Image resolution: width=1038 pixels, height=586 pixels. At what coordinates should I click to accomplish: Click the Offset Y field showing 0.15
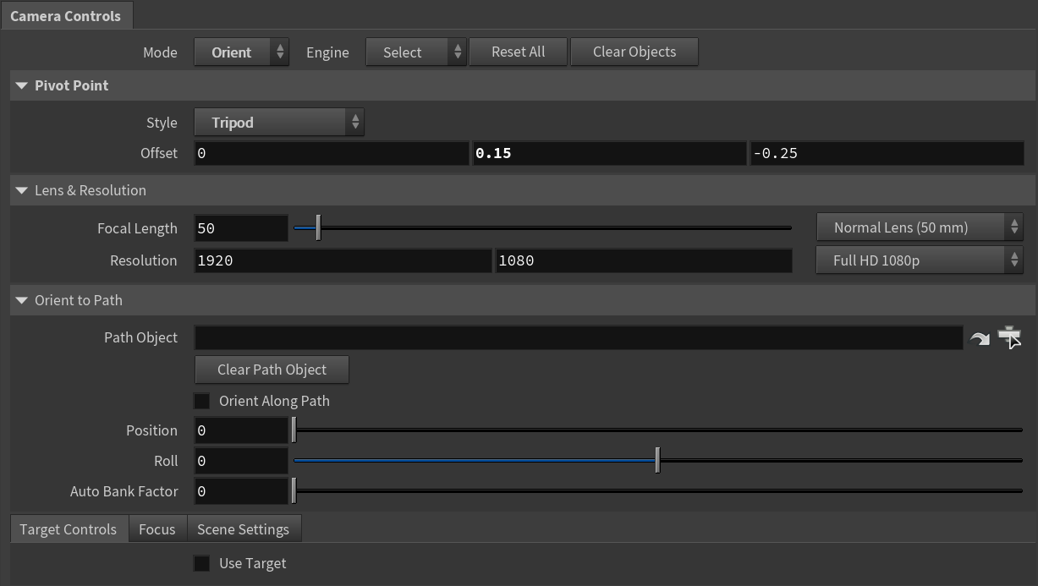[x=609, y=153]
